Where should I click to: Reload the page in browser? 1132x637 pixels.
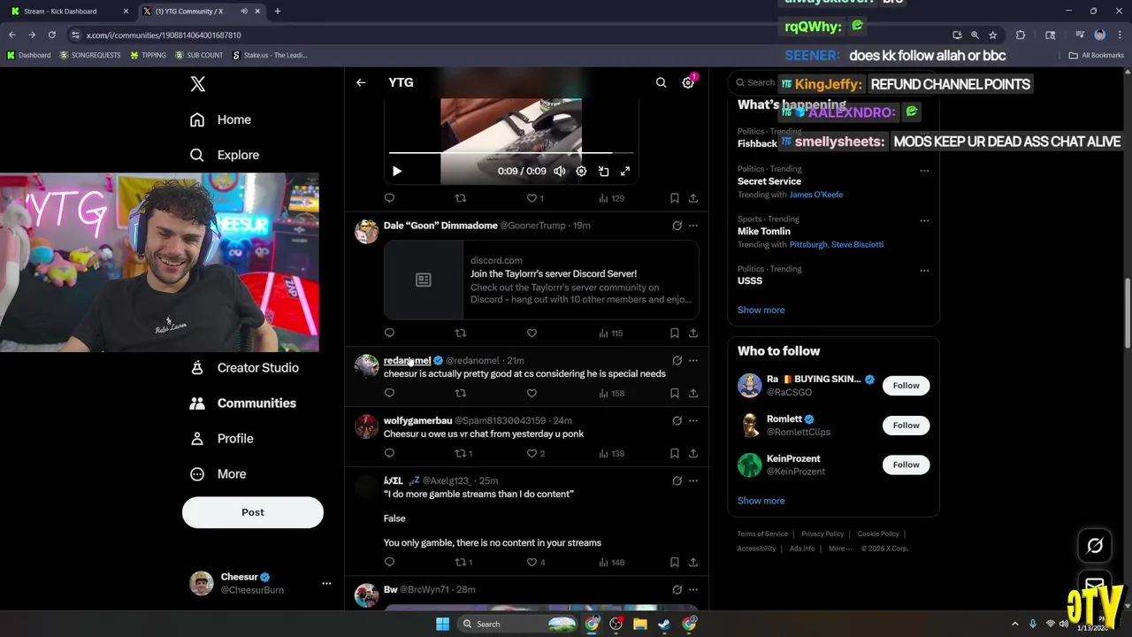[51, 35]
